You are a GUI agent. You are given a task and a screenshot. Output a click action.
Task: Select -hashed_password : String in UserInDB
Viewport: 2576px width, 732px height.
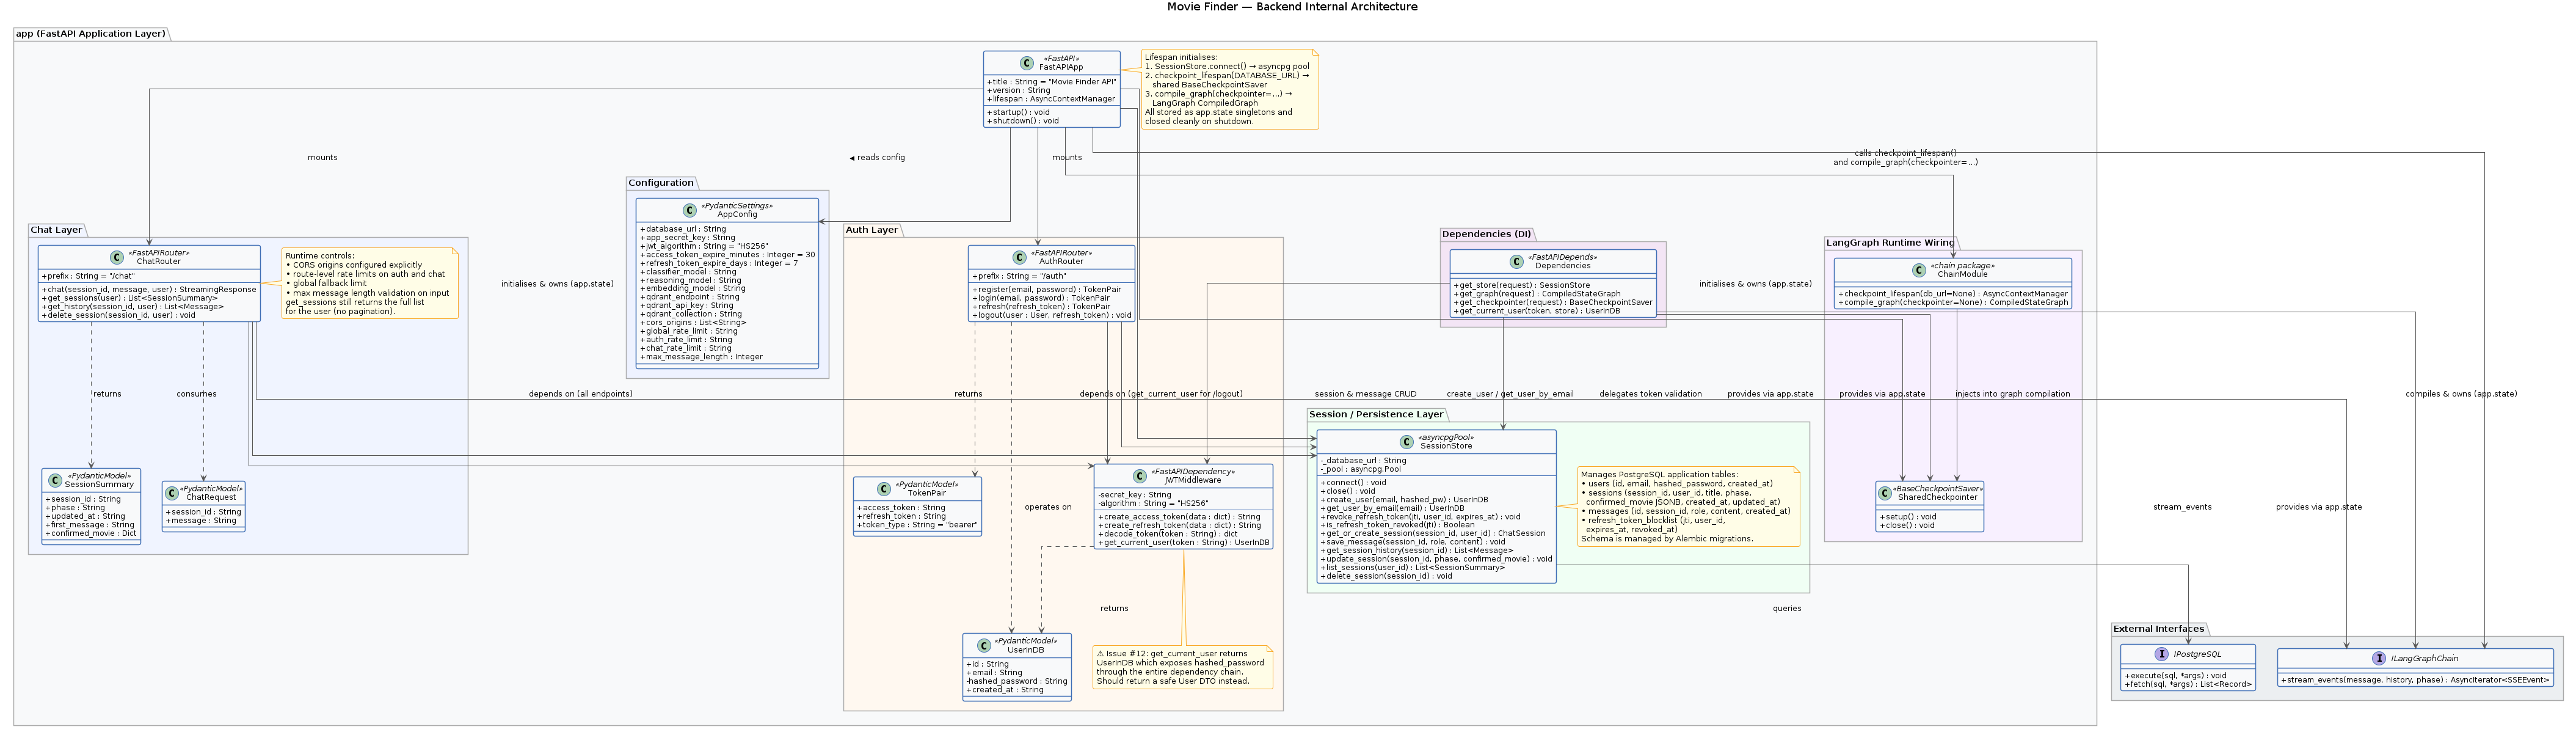pyautogui.click(x=1017, y=681)
